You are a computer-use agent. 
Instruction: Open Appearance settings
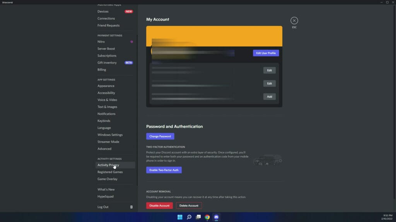[106, 86]
